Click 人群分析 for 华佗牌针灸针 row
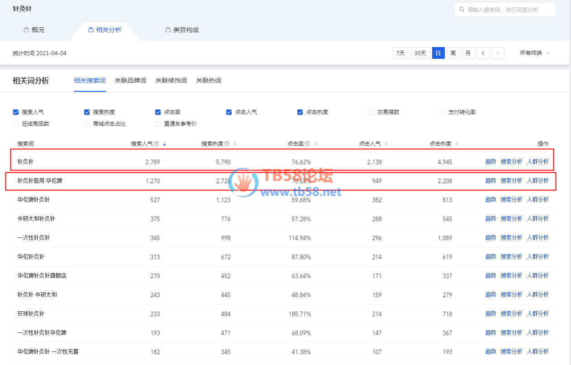 pos(538,199)
